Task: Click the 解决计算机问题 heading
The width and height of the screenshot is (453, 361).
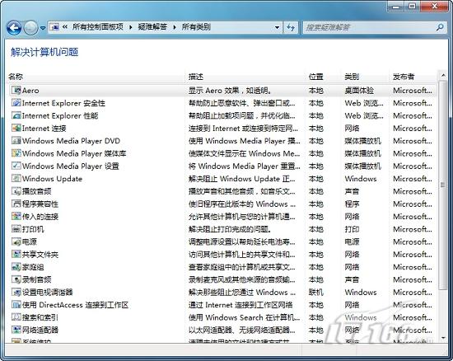Action: click(44, 52)
